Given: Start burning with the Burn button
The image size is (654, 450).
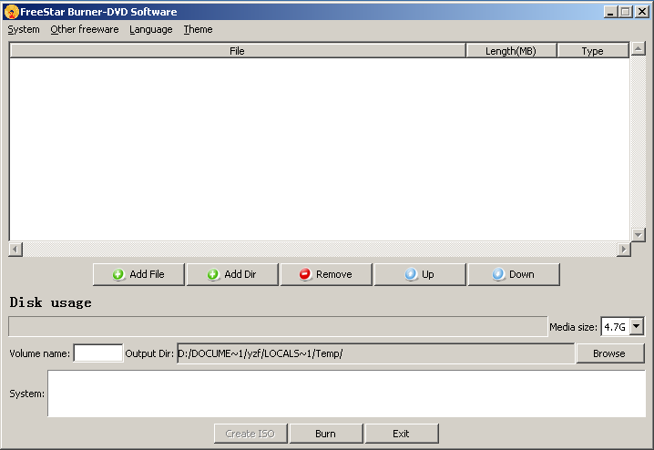Looking at the screenshot, I should pos(326,434).
